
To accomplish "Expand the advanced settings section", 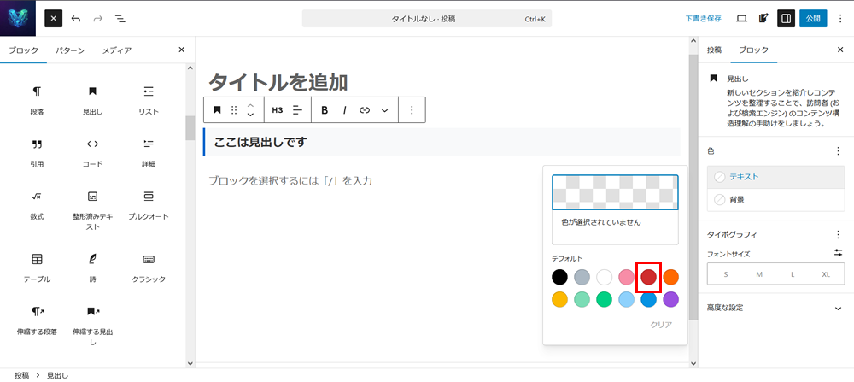I will pyautogui.click(x=838, y=308).
